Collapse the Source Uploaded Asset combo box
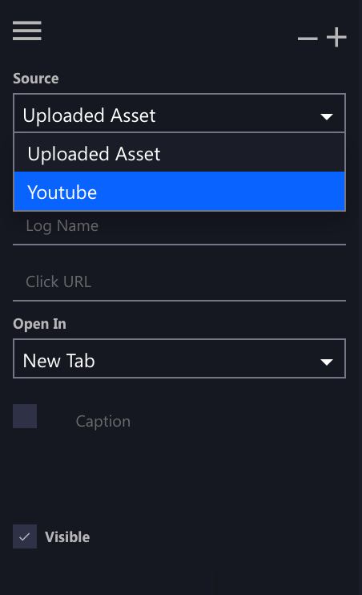This screenshot has width=362, height=595. [x=179, y=113]
